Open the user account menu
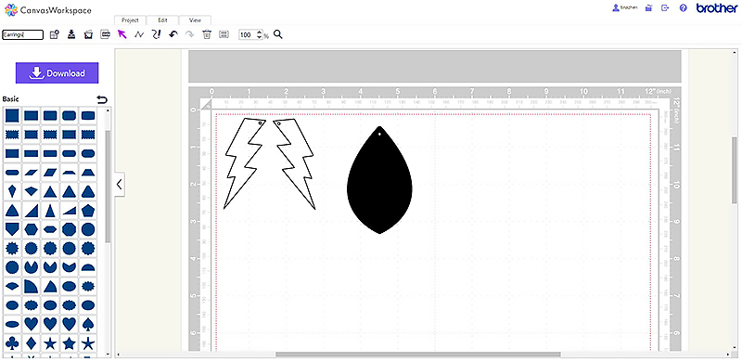Screen dimensions: 742x362 (x=625, y=8)
